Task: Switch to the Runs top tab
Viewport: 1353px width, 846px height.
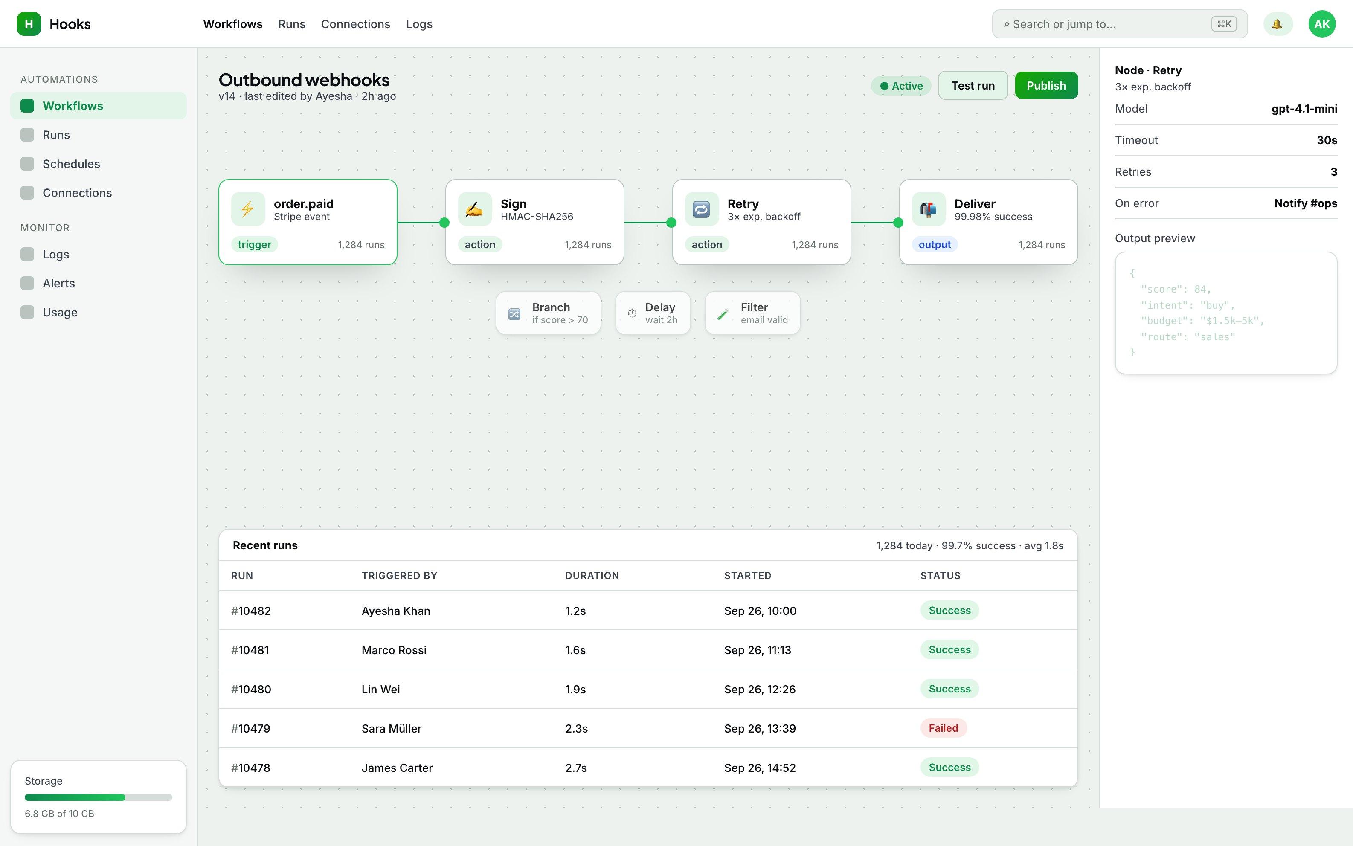Action: [x=291, y=24]
